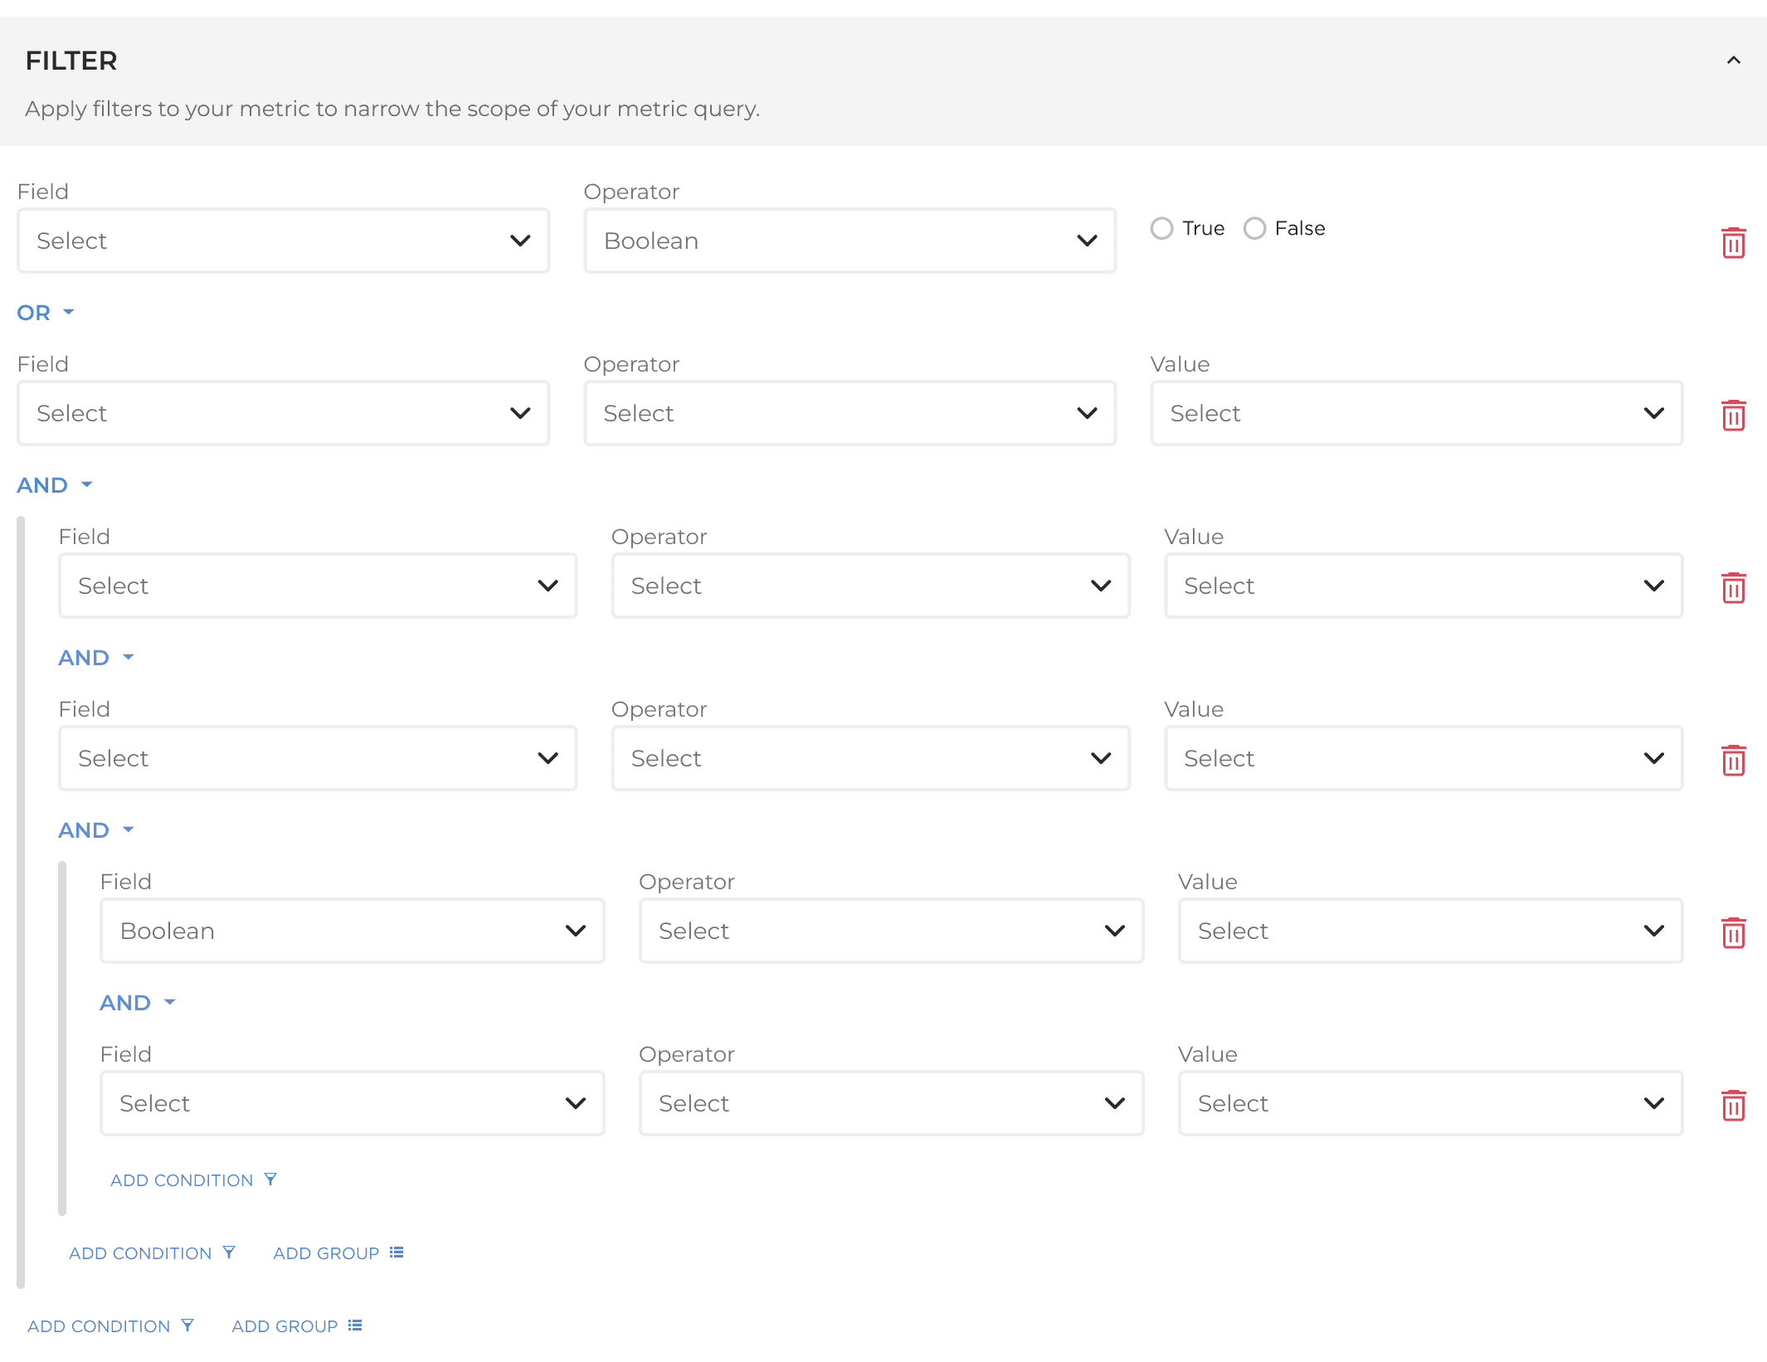This screenshot has width=1767, height=1362.
Task: Open the last row's Value dropdown
Action: tap(1430, 1103)
